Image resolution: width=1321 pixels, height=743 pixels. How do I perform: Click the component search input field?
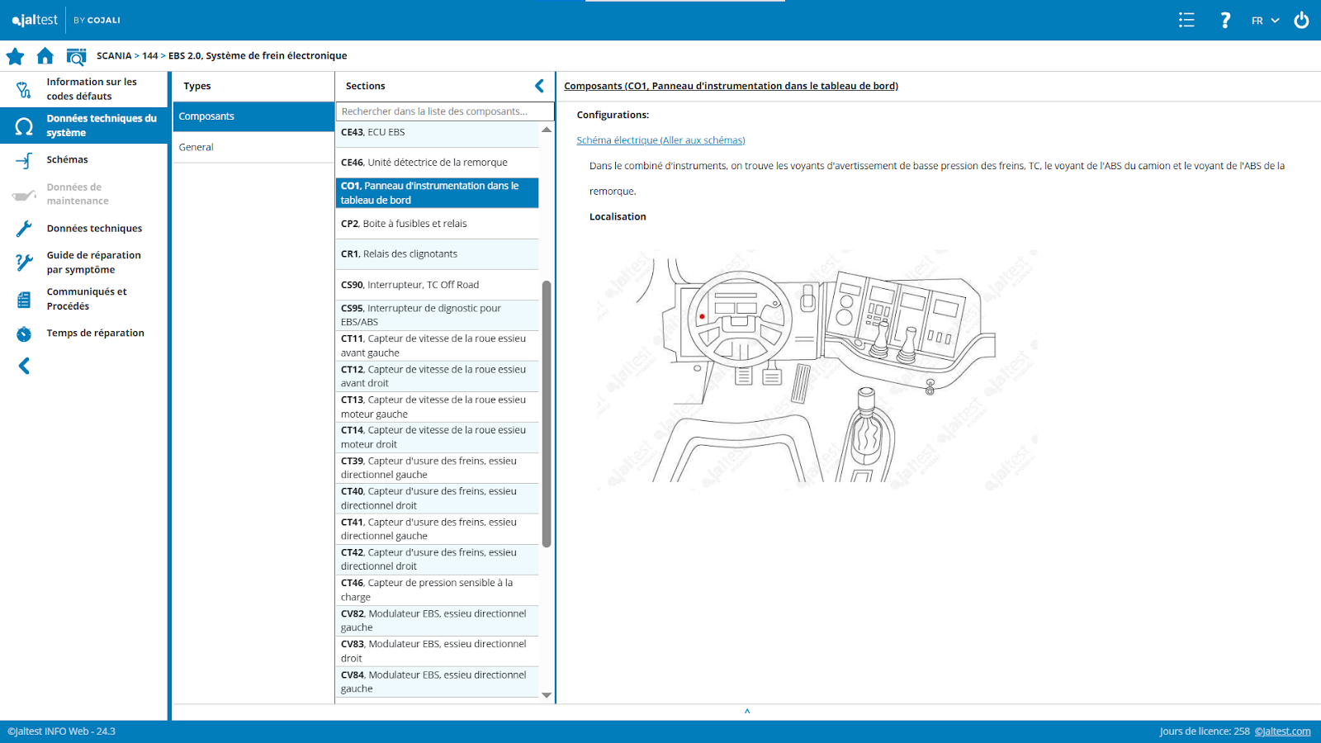444,111
